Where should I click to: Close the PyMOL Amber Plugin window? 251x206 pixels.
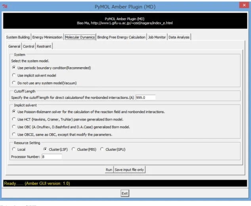(x=244, y=5)
